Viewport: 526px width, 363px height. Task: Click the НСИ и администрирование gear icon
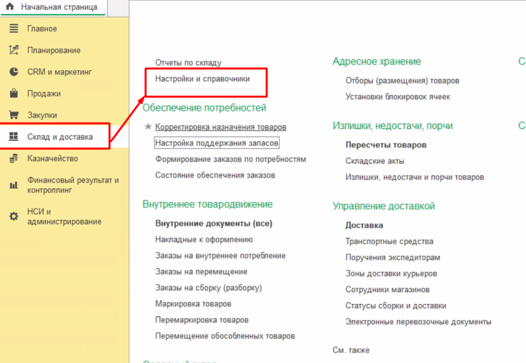pos(14,217)
